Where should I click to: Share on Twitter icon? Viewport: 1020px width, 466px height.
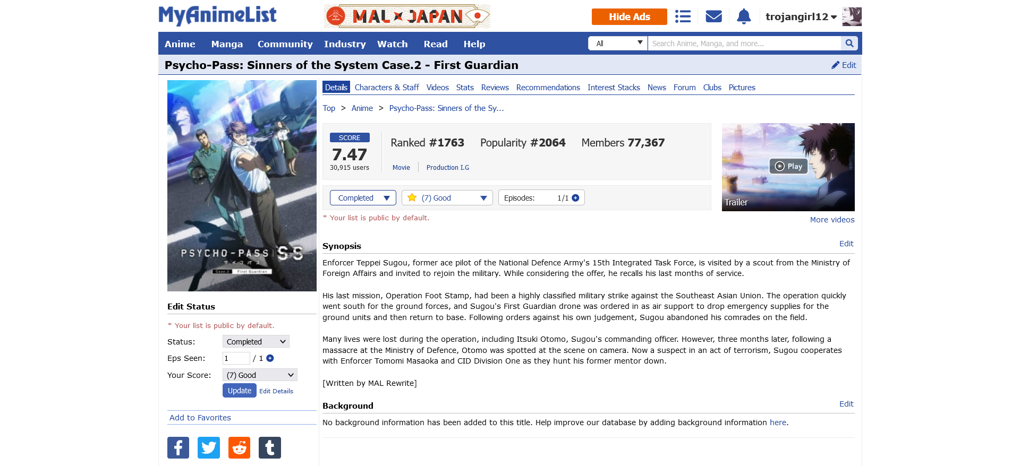tap(209, 447)
